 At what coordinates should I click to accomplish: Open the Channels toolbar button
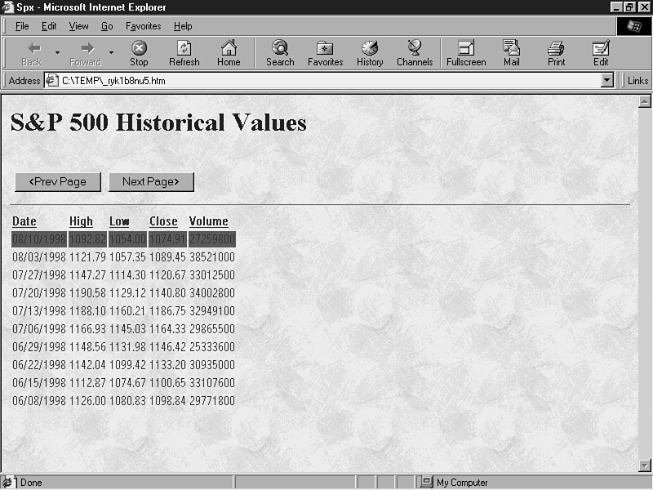(x=415, y=53)
